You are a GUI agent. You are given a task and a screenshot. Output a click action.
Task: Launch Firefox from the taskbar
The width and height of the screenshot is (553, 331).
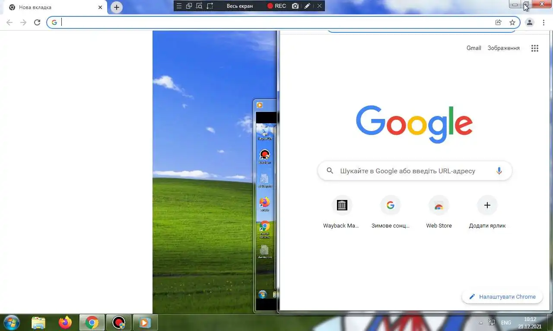click(x=65, y=322)
